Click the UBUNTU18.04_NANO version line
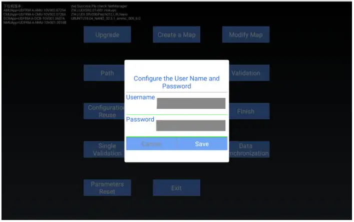Image resolution: width=354 pixels, height=222 pixels. 106,19
